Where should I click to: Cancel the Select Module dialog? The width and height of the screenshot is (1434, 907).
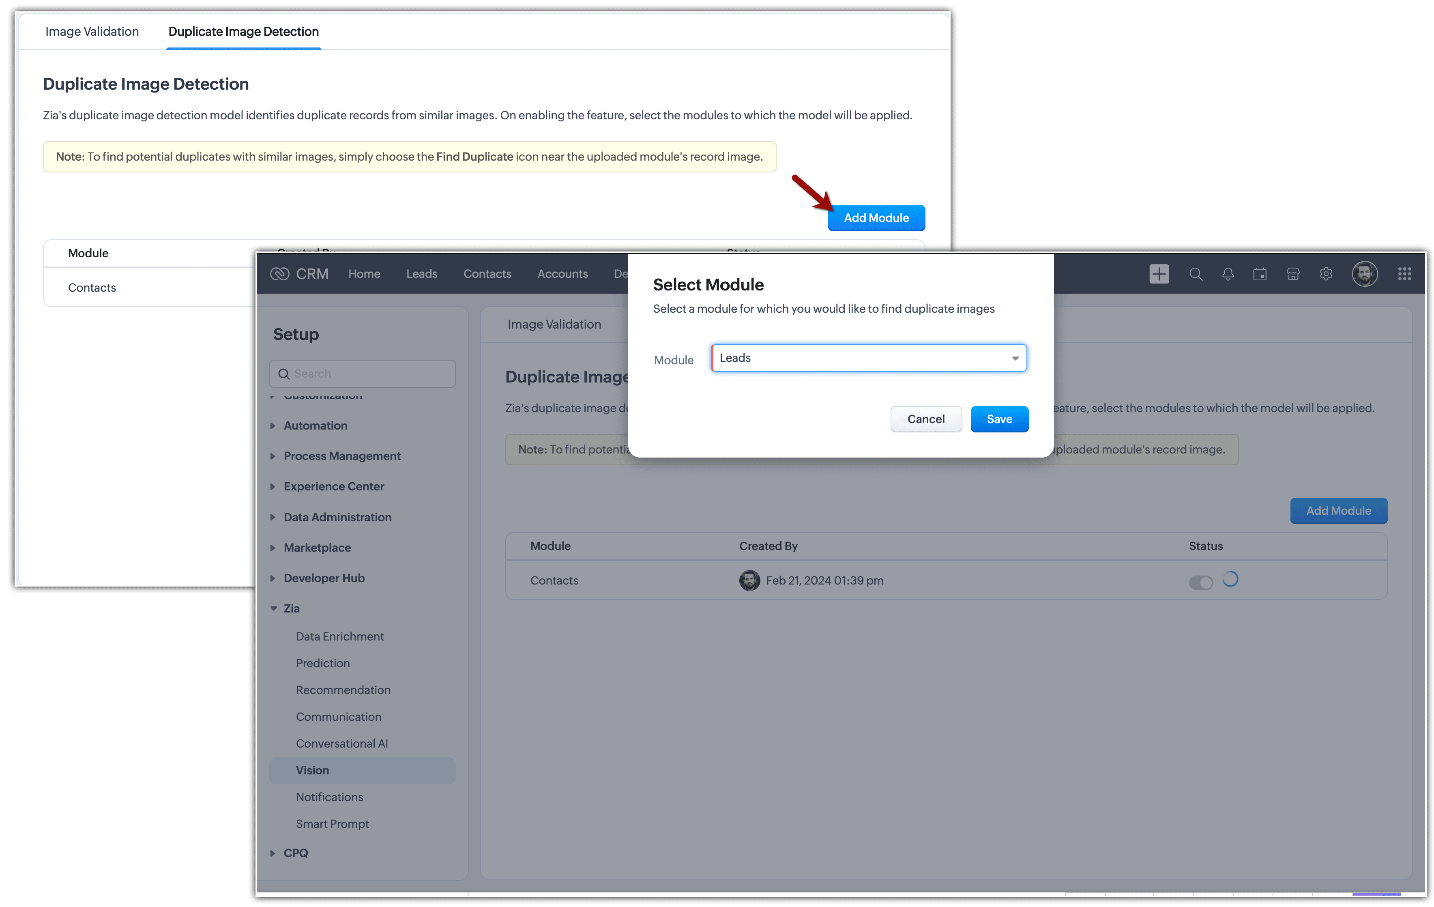point(926,419)
